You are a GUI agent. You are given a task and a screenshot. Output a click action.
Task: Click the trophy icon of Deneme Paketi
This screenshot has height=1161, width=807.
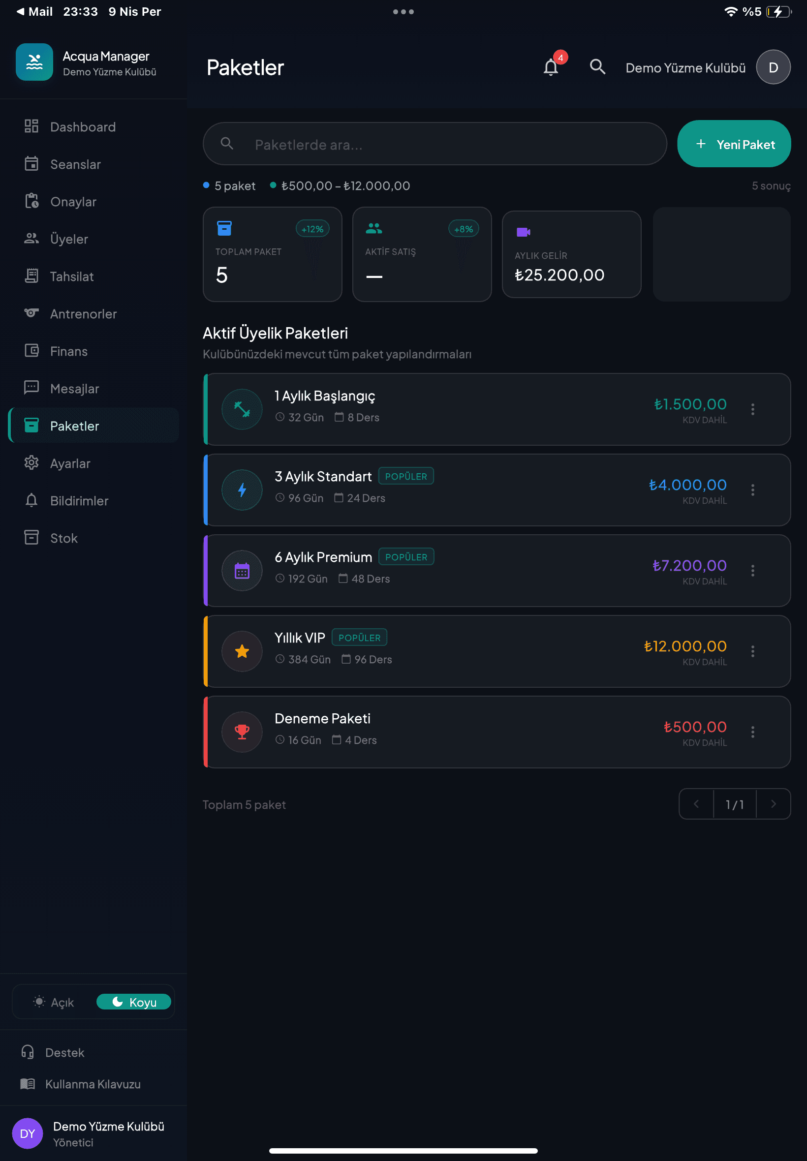pos(242,732)
